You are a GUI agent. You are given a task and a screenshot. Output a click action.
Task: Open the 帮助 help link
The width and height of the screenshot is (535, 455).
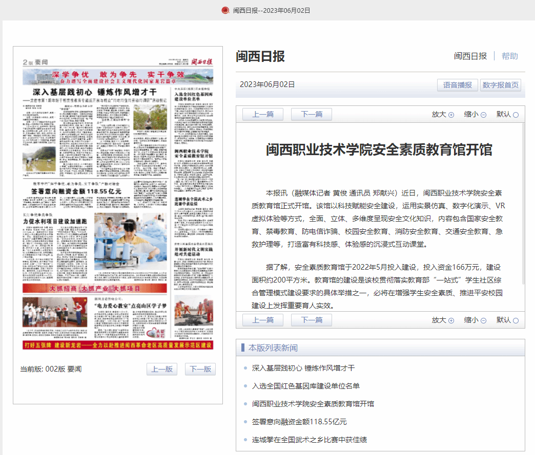[509, 56]
